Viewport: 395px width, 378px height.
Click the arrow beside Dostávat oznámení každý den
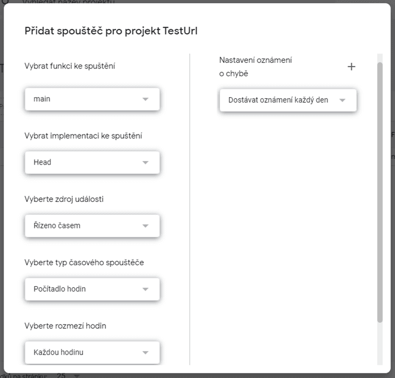click(342, 100)
